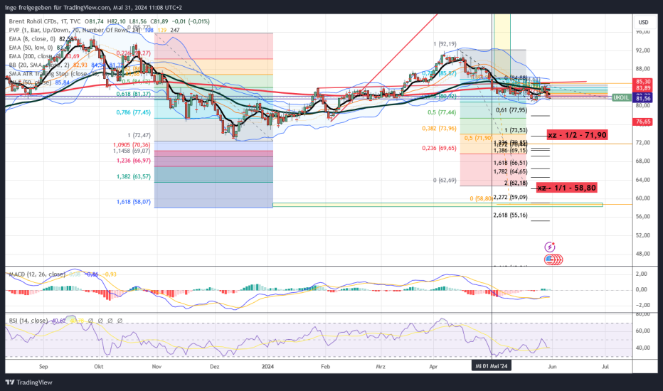Click the US flag economic events icon

tap(552, 259)
